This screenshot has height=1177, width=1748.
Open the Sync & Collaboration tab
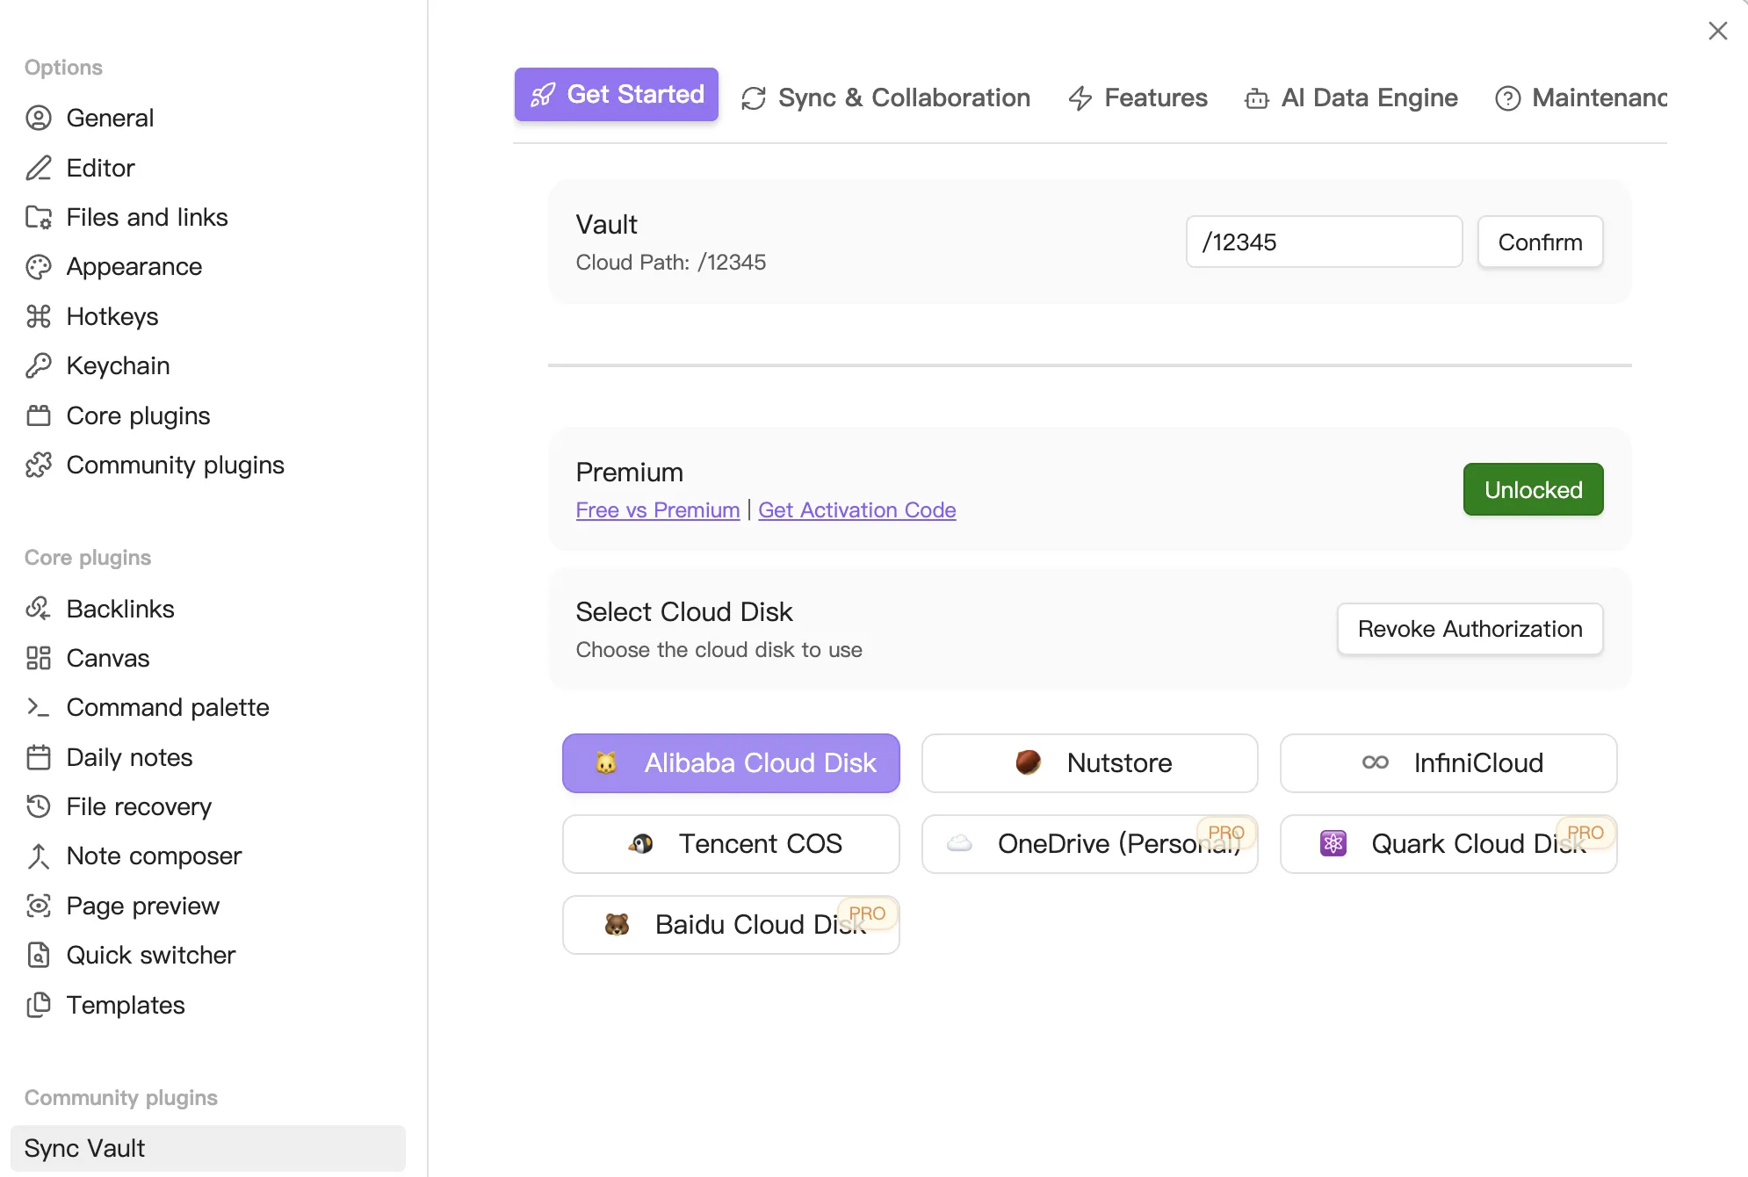click(885, 98)
